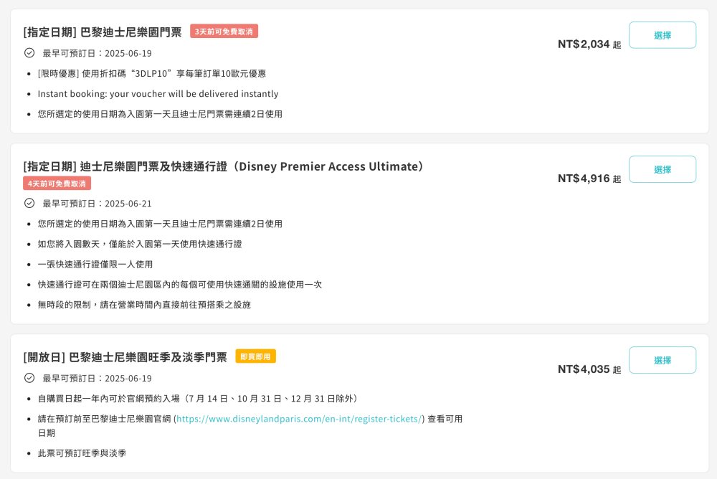Choose the 選擇 button for NT$4,035 ticket
The width and height of the screenshot is (717, 479).
(662, 360)
